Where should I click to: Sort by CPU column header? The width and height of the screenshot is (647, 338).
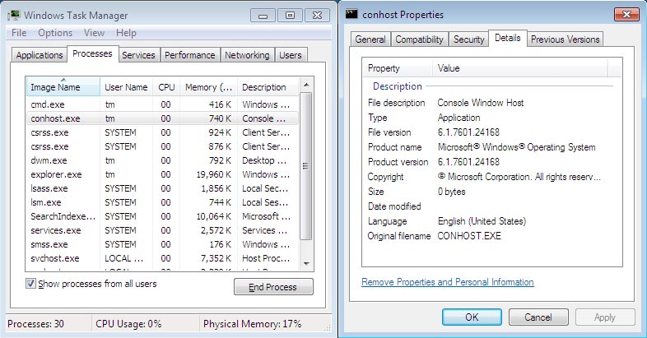tap(166, 87)
